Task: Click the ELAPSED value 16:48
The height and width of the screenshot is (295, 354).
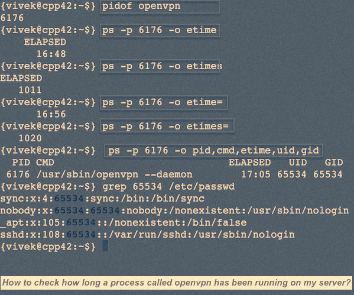Action: [51, 54]
